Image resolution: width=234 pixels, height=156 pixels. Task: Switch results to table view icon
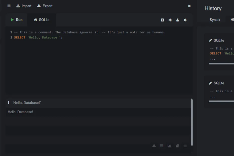[x=162, y=146]
